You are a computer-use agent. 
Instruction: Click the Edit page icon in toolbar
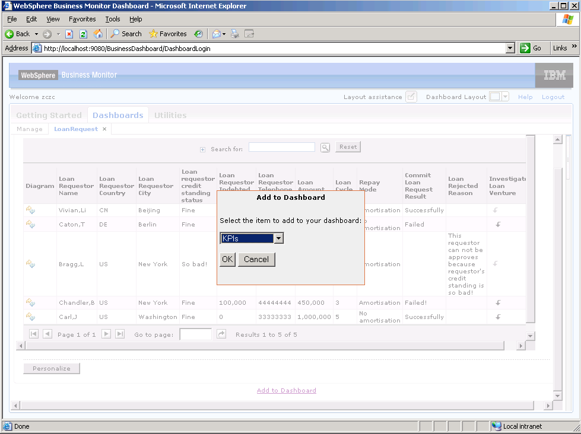tap(249, 34)
